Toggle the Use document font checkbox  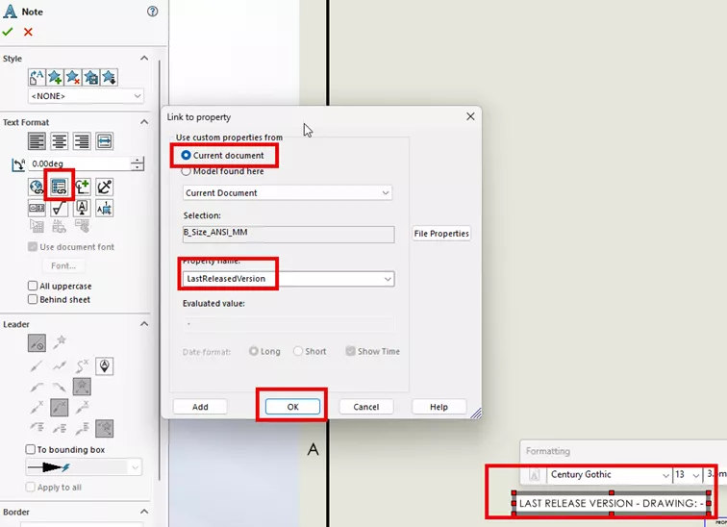pos(33,247)
